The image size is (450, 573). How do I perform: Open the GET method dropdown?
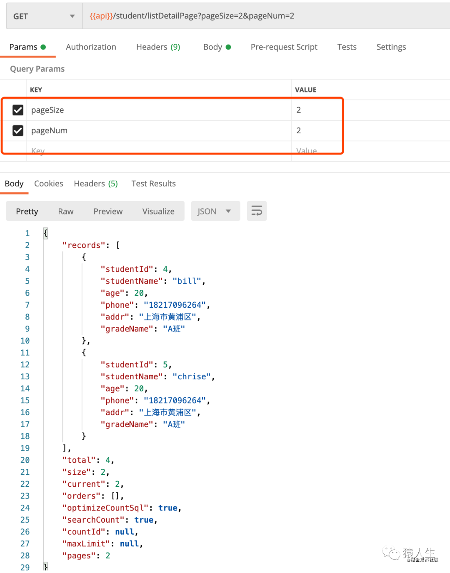(x=44, y=16)
